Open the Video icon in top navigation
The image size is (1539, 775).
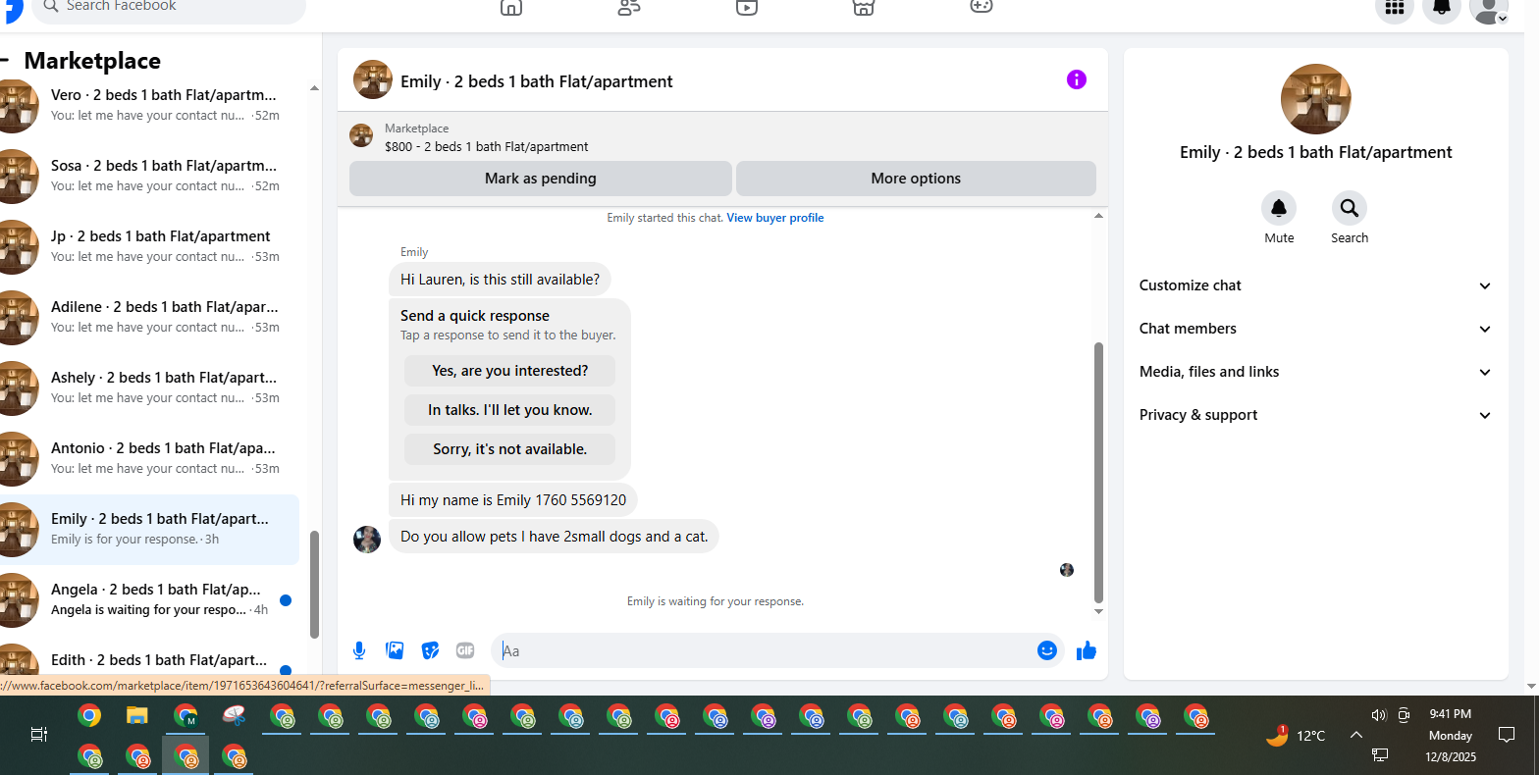747,7
